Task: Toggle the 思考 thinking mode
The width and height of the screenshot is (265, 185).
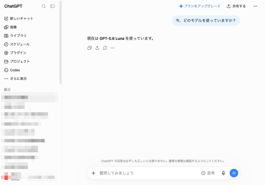Action: pyautogui.click(x=208, y=173)
